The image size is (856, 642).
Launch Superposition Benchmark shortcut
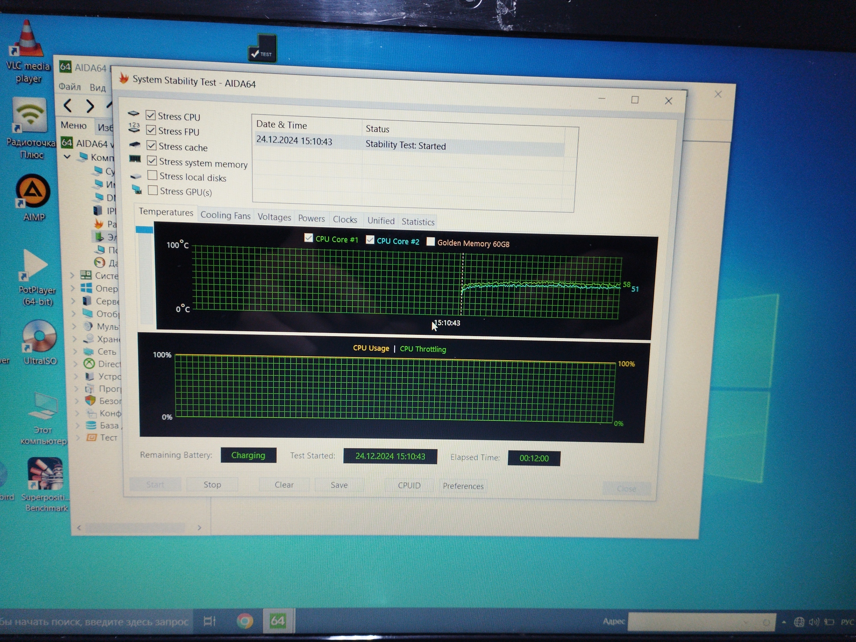[x=45, y=484]
